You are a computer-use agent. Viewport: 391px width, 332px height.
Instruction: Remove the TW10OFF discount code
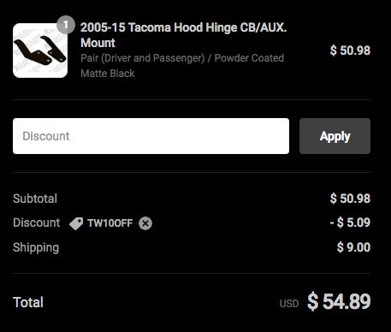click(x=145, y=223)
